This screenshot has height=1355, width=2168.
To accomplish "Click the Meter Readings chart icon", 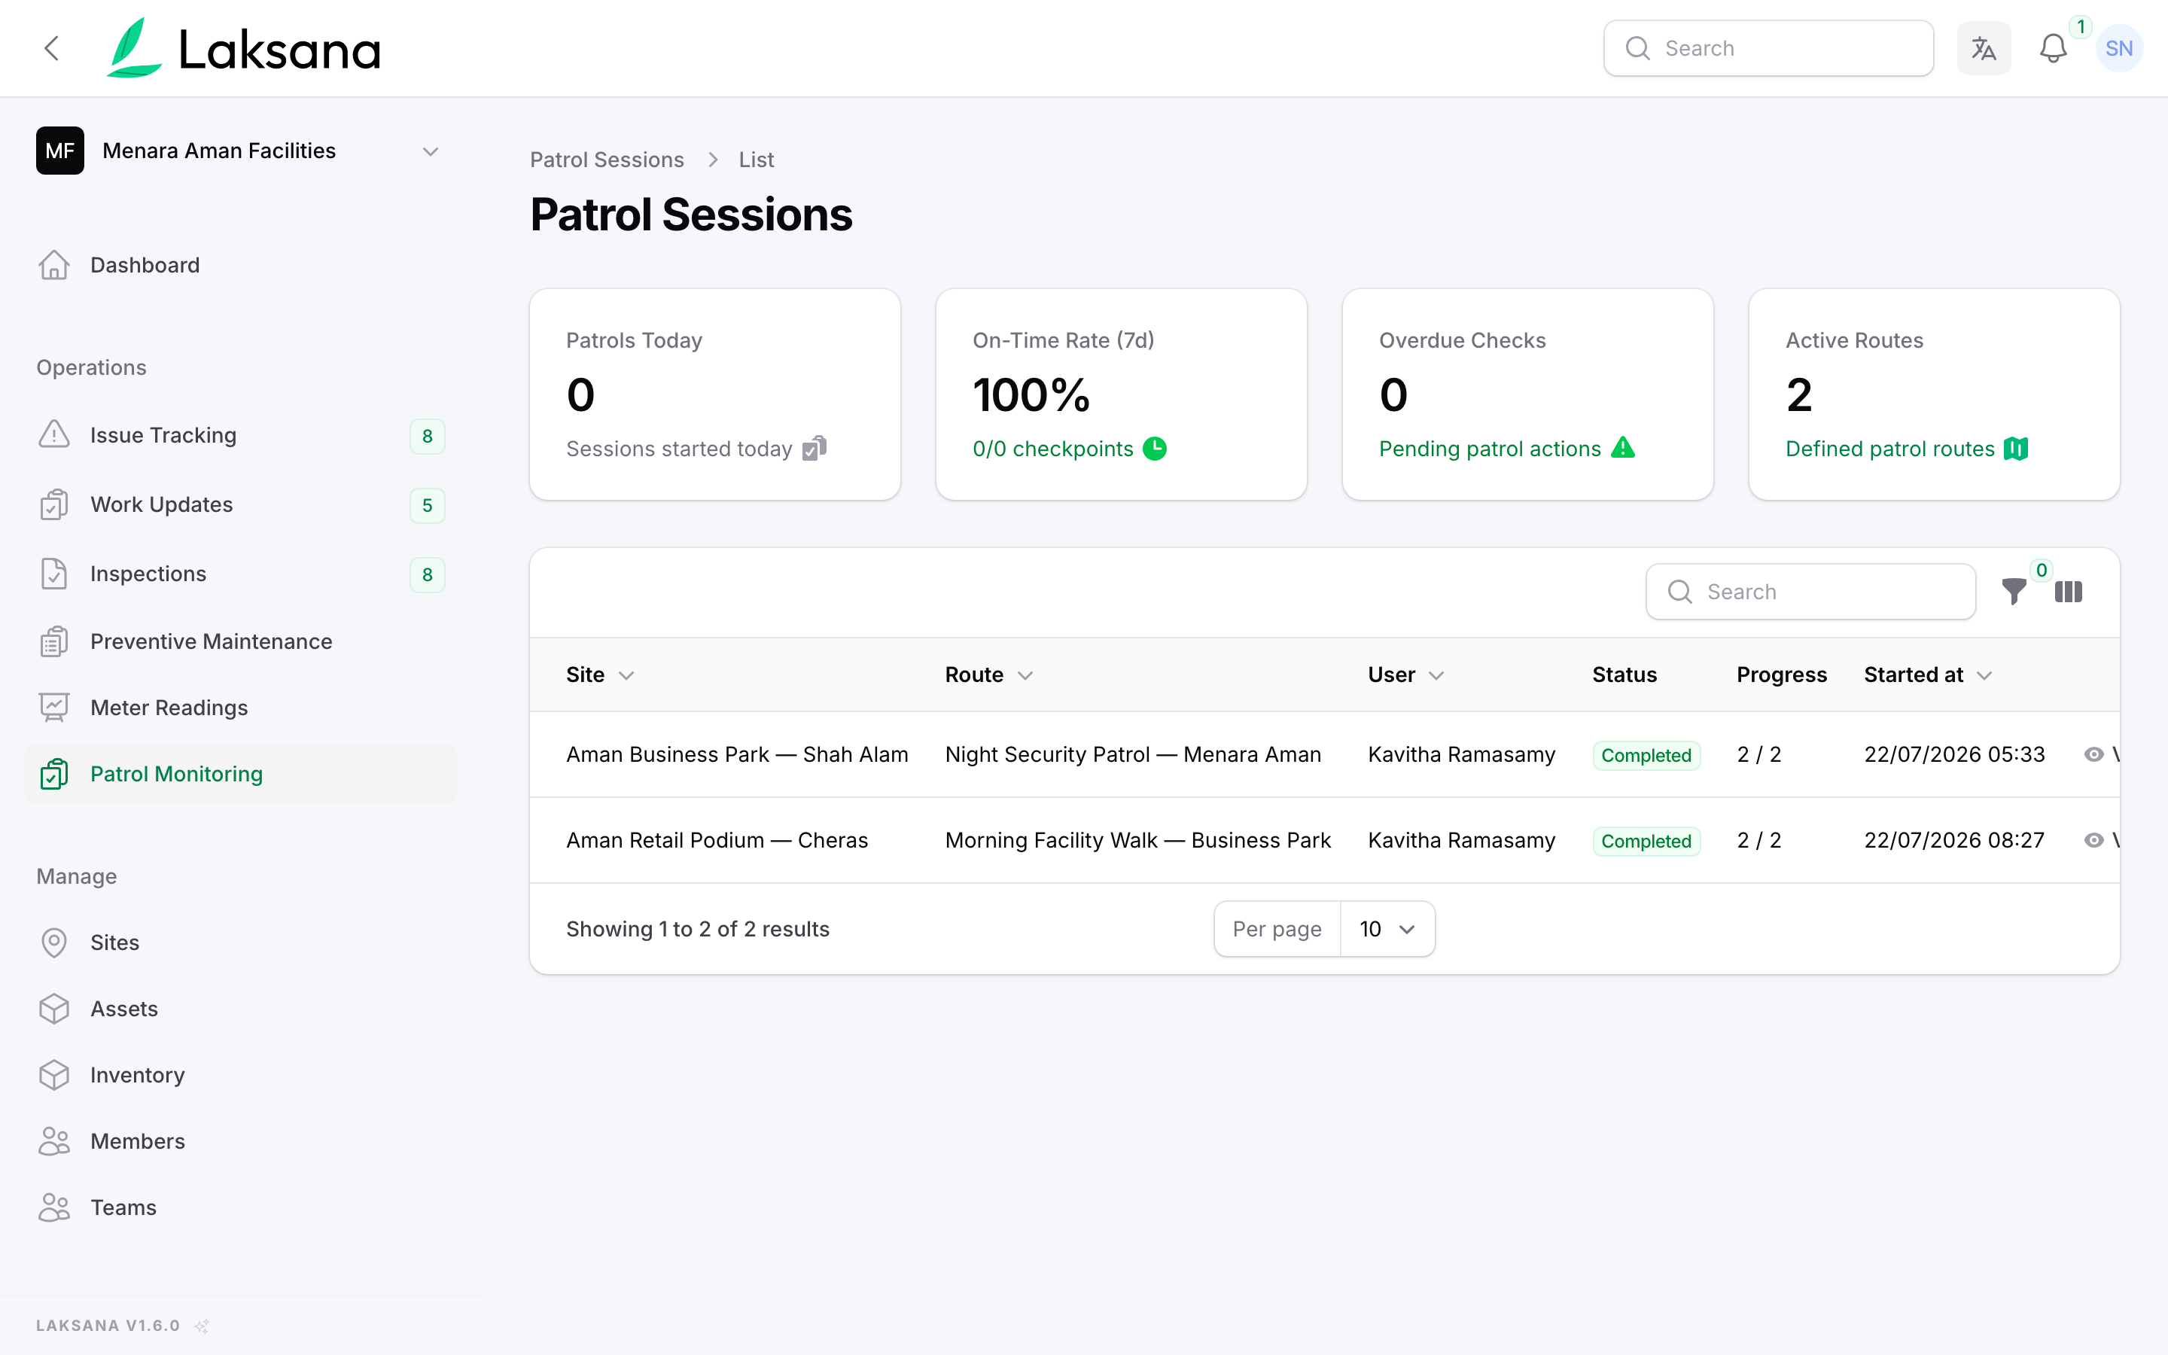I will pyautogui.click(x=53, y=708).
